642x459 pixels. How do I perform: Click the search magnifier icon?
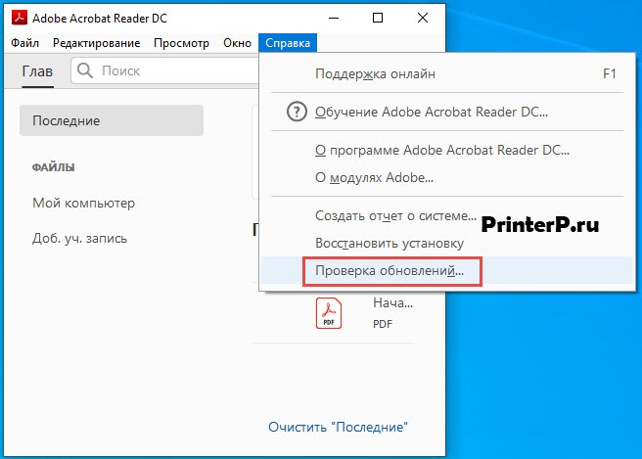tap(85, 70)
